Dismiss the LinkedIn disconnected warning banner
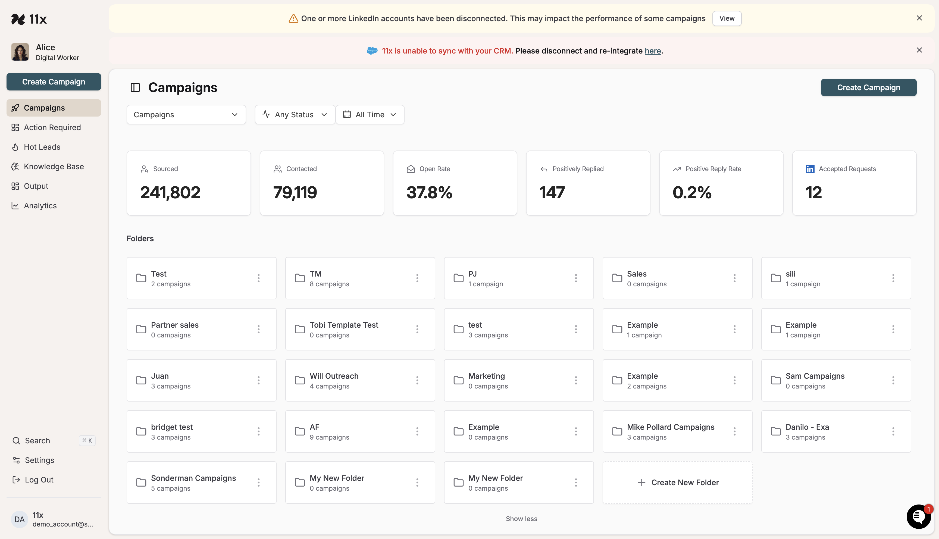This screenshot has height=539, width=939. click(x=919, y=18)
